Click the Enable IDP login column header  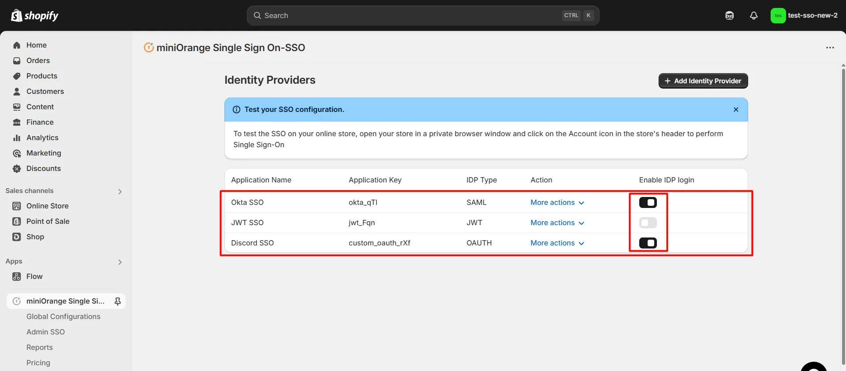tap(667, 180)
